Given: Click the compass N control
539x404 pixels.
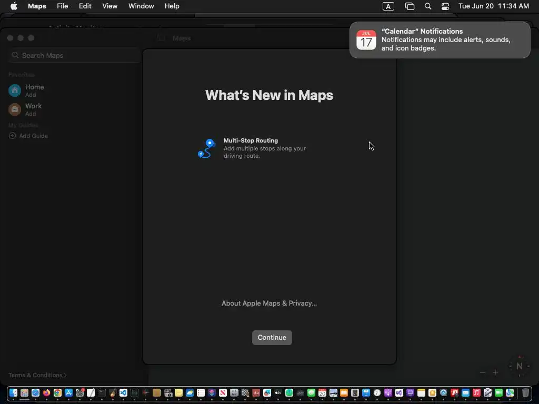Looking at the screenshot, I should click(x=519, y=366).
